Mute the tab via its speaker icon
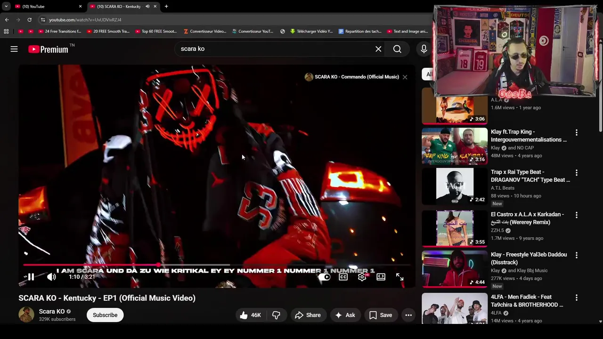This screenshot has height=339, width=603. [147, 7]
